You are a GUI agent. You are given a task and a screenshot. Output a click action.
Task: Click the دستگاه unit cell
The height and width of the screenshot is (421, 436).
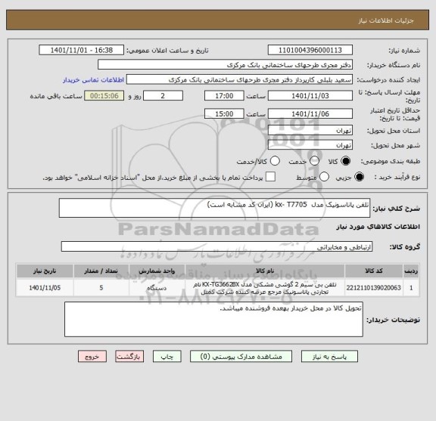(157, 288)
